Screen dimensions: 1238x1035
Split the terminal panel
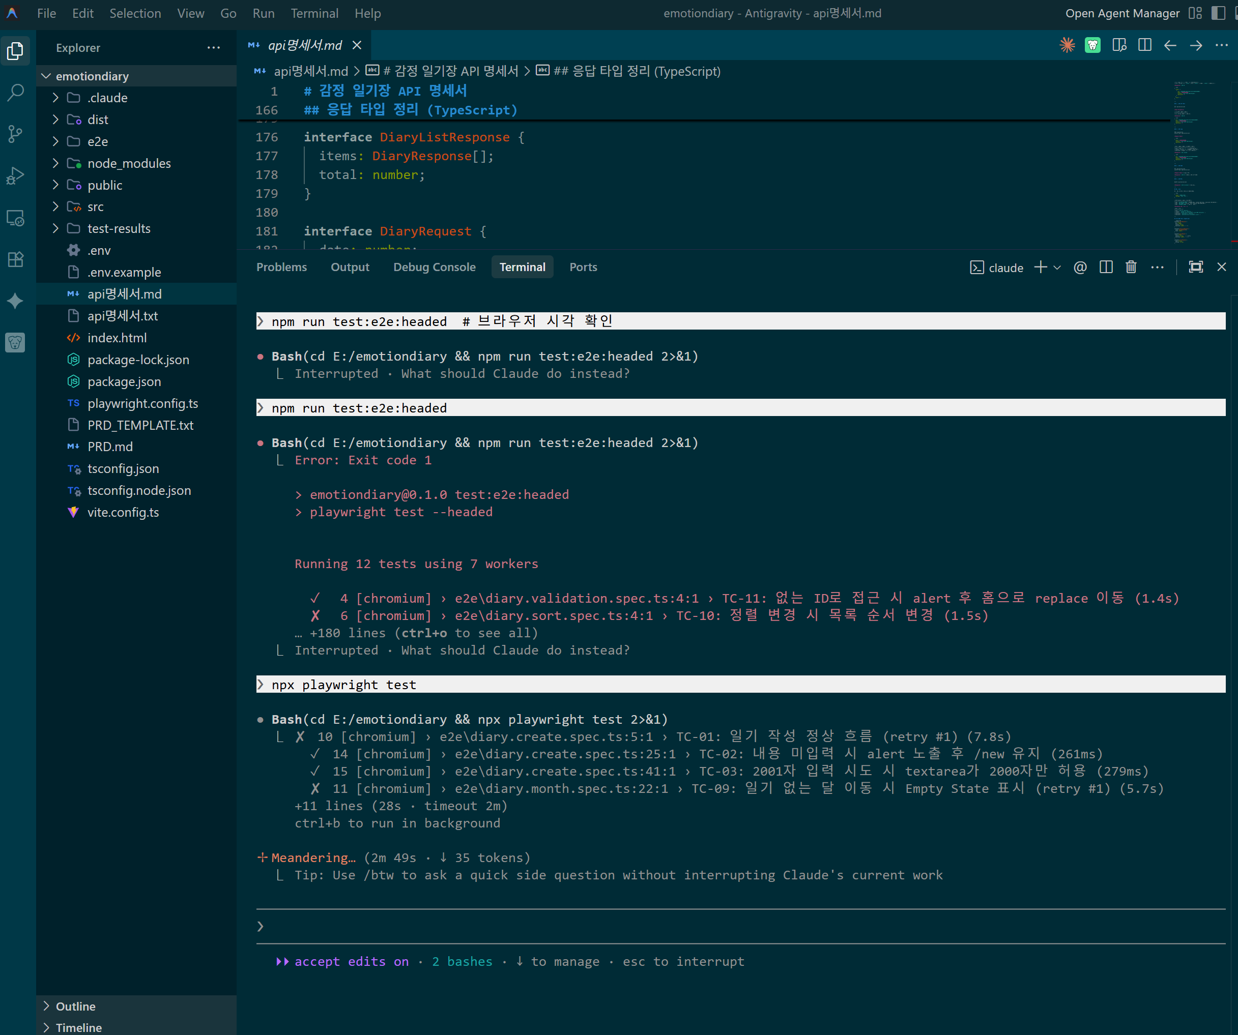click(1106, 267)
